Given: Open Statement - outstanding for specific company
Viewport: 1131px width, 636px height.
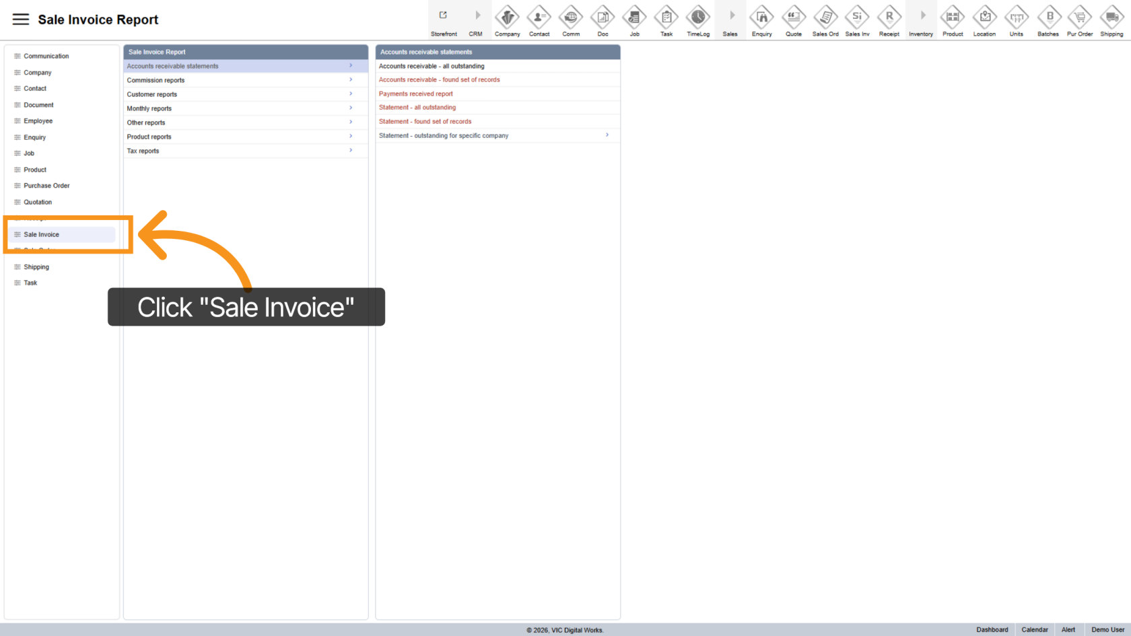Looking at the screenshot, I should coord(443,135).
